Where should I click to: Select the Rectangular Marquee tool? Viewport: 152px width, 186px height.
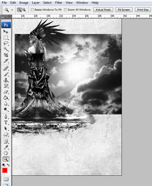click(x=6, y=37)
